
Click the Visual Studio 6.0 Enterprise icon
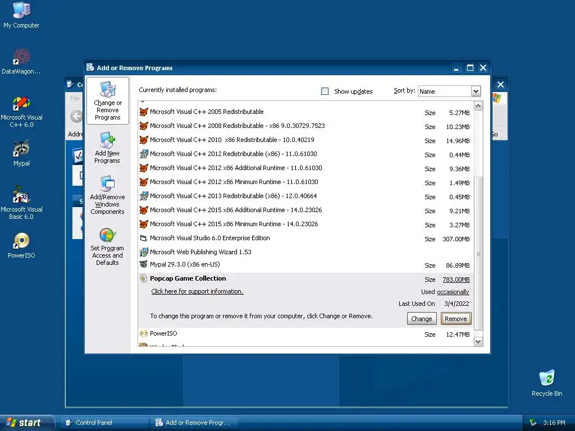[144, 238]
